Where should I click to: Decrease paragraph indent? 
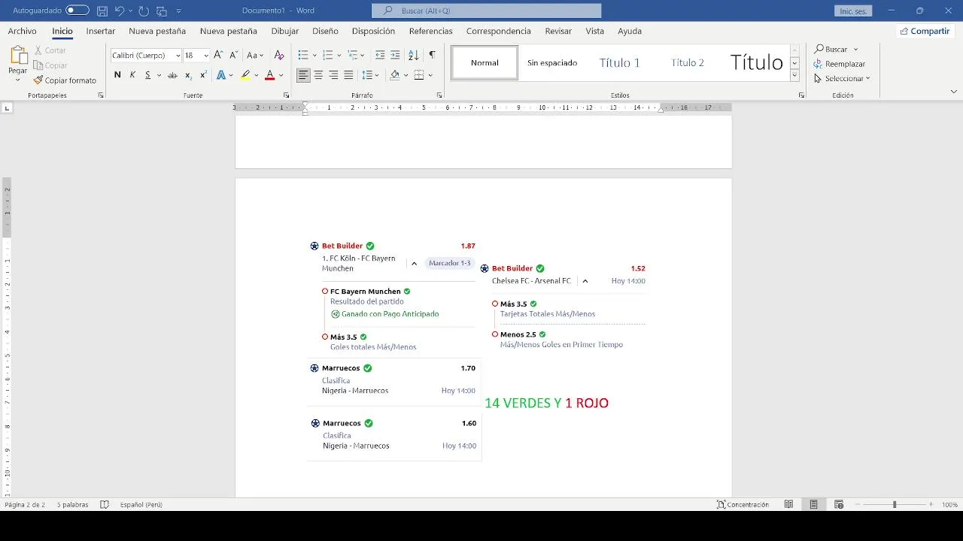click(x=380, y=55)
